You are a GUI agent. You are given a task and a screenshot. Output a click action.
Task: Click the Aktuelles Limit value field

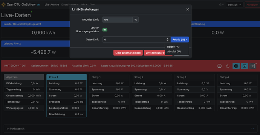pos(118,19)
